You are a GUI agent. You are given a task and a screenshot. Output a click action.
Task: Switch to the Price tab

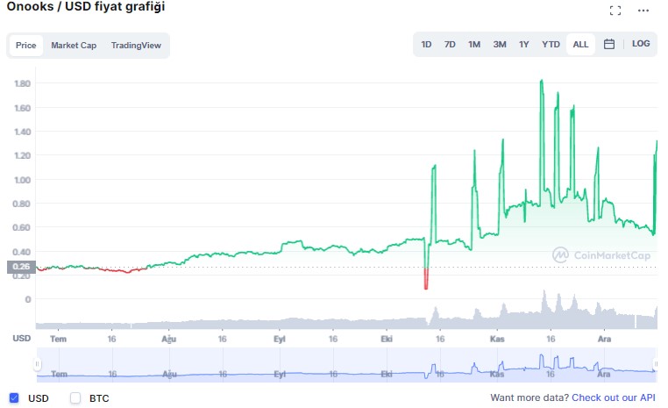(26, 46)
